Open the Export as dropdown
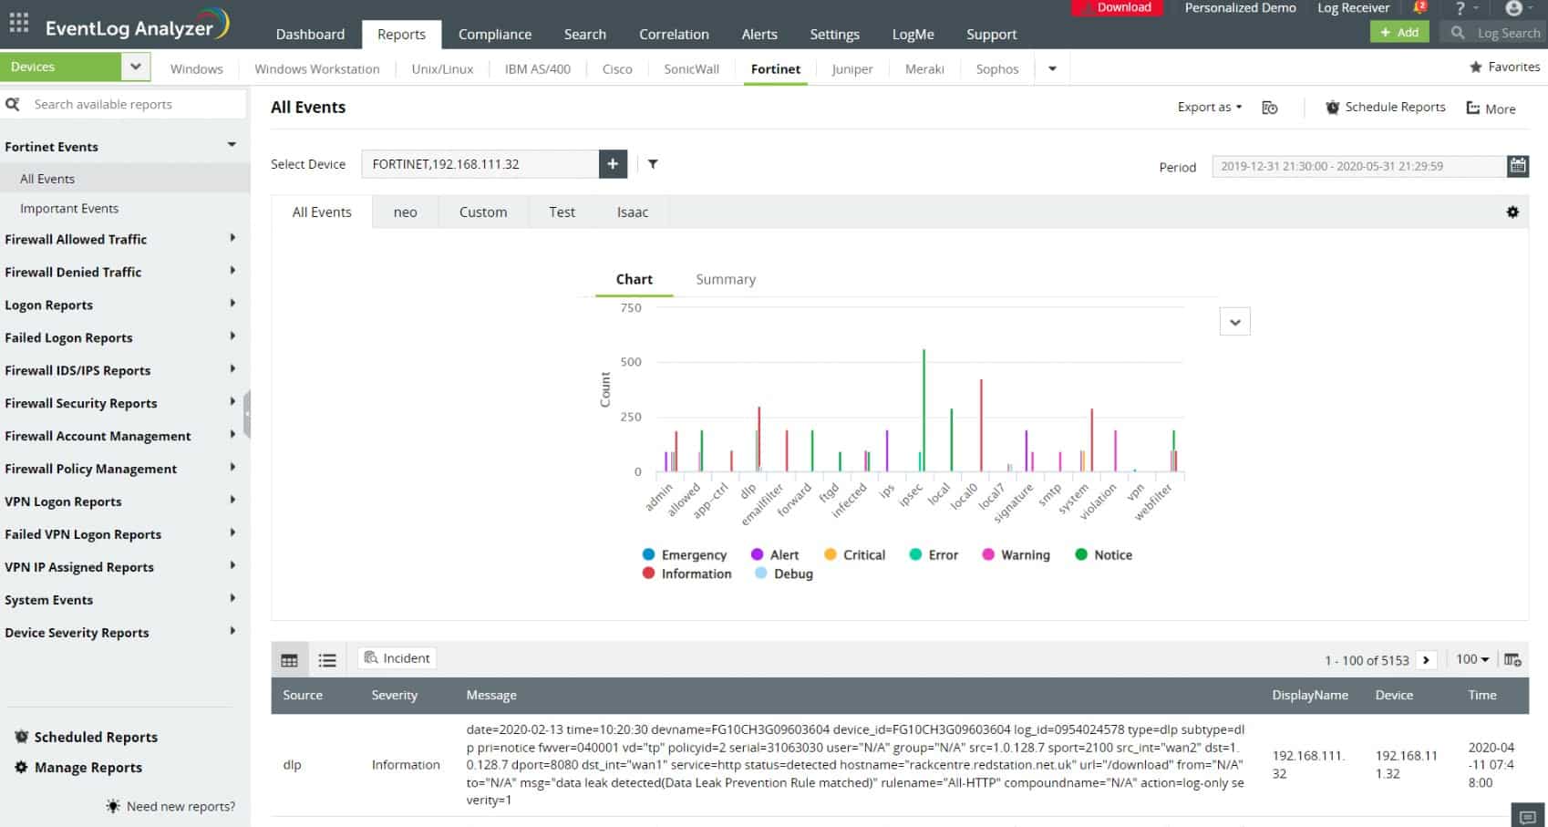Screen dimensions: 1548x827 pos(1209,107)
